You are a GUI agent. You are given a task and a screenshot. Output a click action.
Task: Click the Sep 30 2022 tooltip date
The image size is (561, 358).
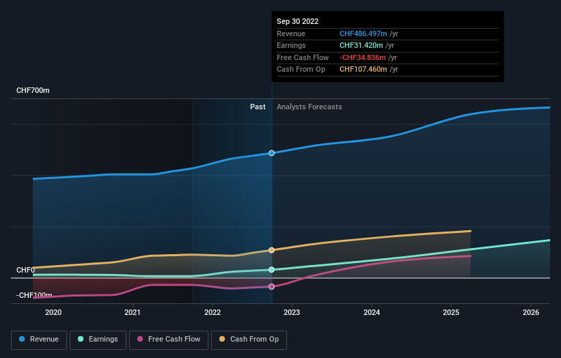pos(298,21)
